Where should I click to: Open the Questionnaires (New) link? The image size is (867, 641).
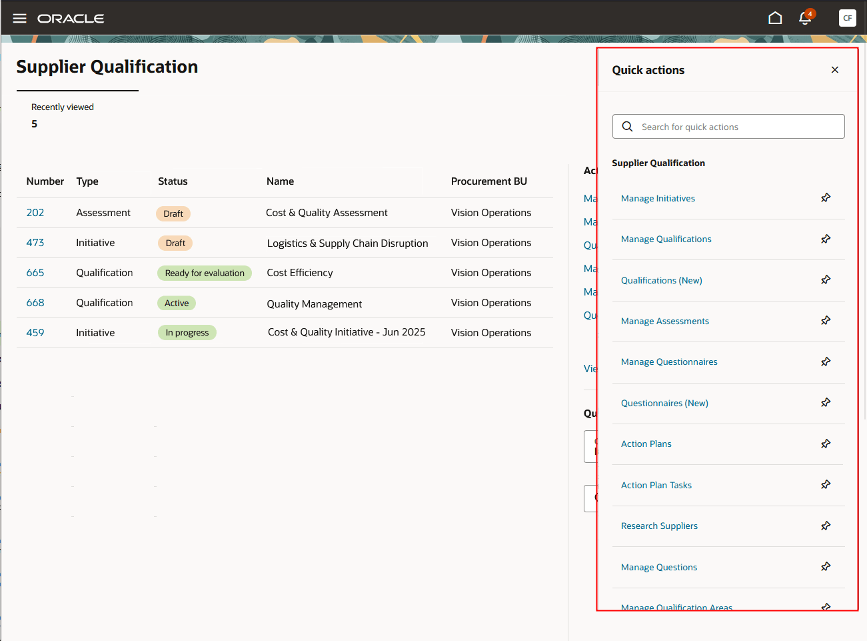[664, 403]
